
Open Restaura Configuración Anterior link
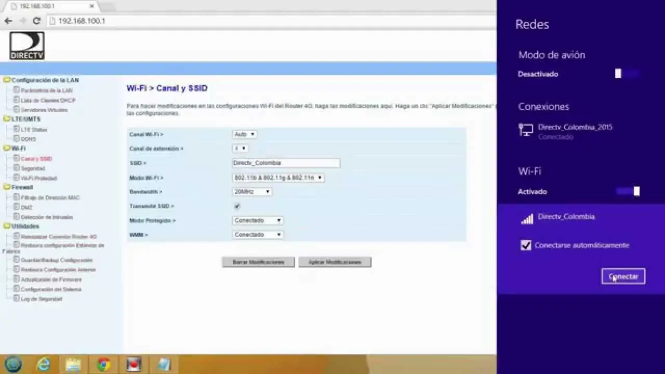tap(58, 270)
